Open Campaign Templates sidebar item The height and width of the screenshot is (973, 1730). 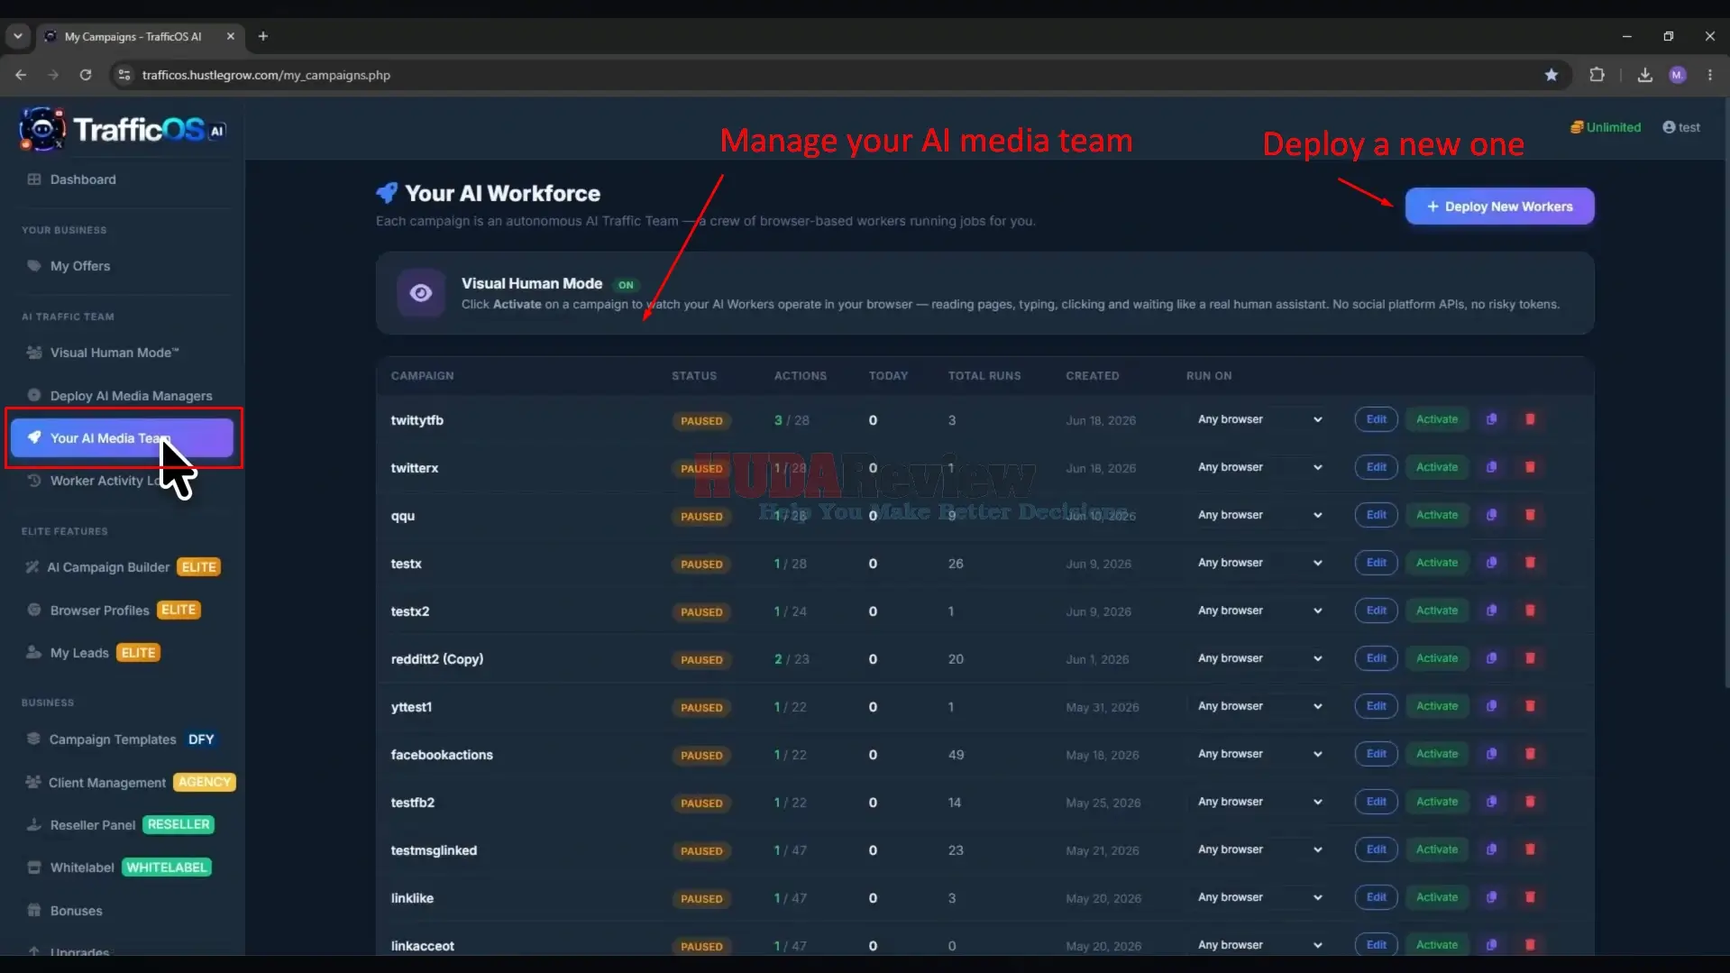(122, 739)
